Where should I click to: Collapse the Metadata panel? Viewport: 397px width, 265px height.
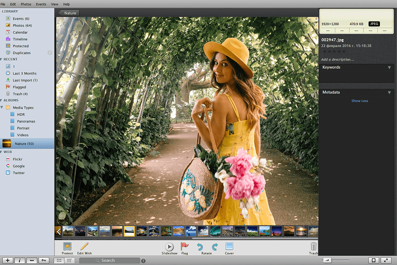tap(389, 92)
